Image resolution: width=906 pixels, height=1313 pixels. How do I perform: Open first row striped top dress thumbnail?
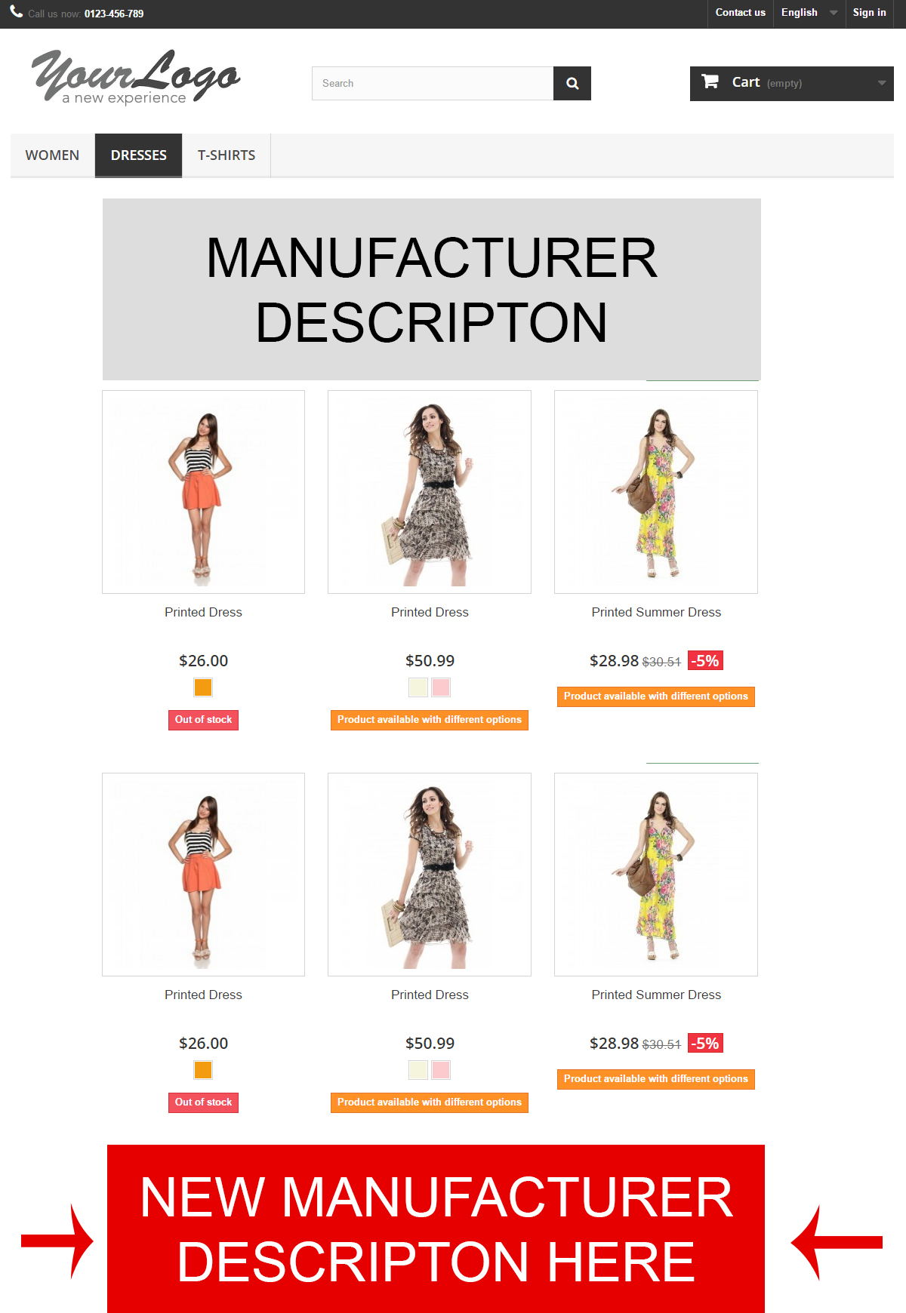pos(203,492)
